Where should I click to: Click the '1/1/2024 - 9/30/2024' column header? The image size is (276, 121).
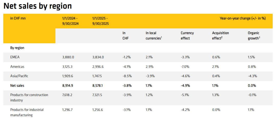[x=70, y=21]
